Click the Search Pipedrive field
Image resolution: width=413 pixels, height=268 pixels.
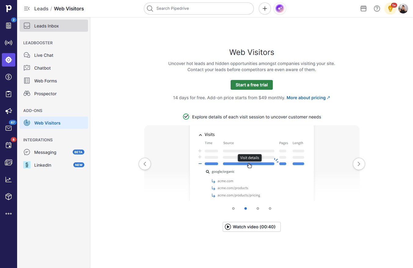tap(199, 9)
